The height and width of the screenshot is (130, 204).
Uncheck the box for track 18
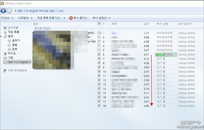[99, 106]
